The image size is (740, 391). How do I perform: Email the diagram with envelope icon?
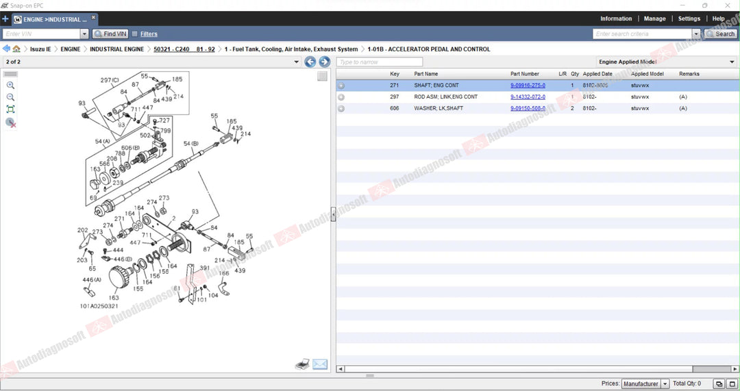[320, 364]
